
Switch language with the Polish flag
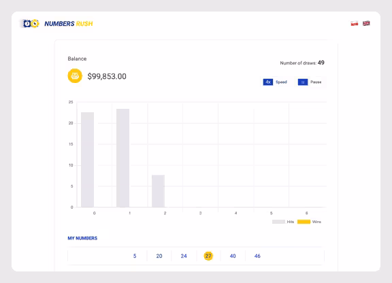point(355,24)
